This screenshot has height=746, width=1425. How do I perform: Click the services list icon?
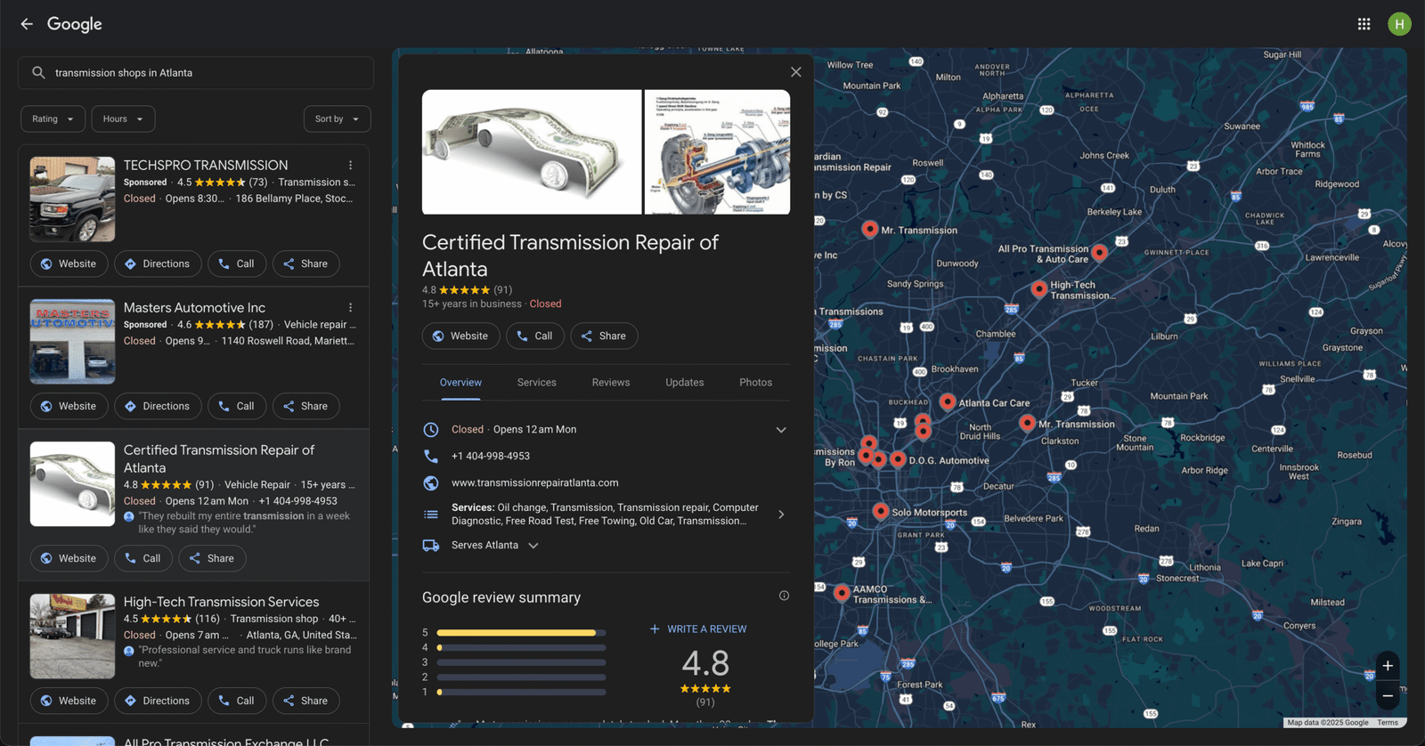pos(431,515)
